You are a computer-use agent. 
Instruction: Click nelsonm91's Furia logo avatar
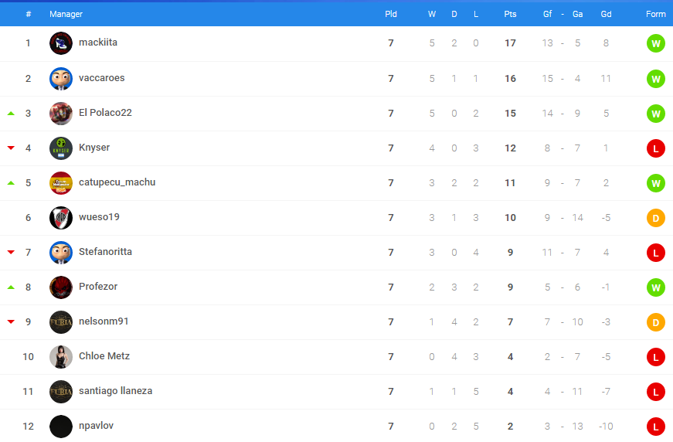[x=61, y=322]
